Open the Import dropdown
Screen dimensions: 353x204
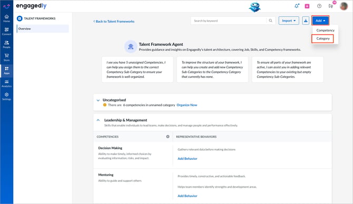click(289, 21)
